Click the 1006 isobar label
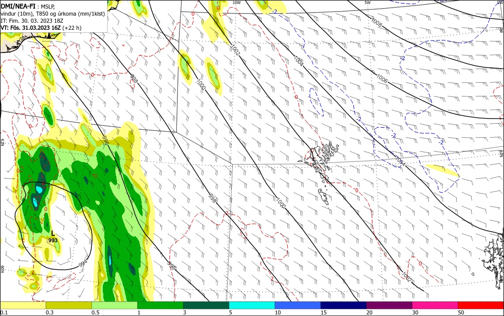The image size is (504, 316). pyautogui.click(x=382, y=79)
